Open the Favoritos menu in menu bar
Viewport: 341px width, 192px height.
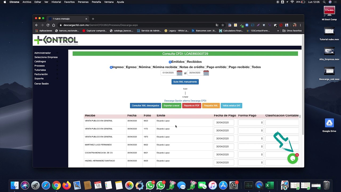coord(69,2)
